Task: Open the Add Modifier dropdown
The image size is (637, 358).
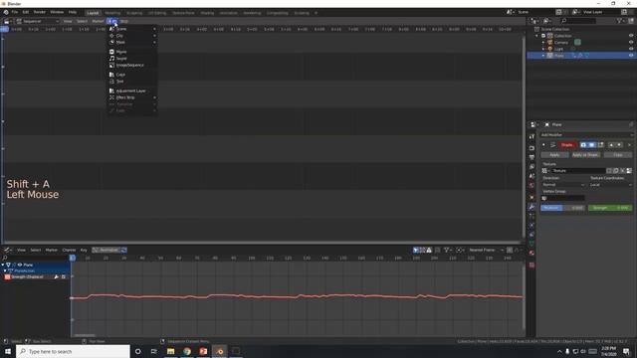Action: 586,135
